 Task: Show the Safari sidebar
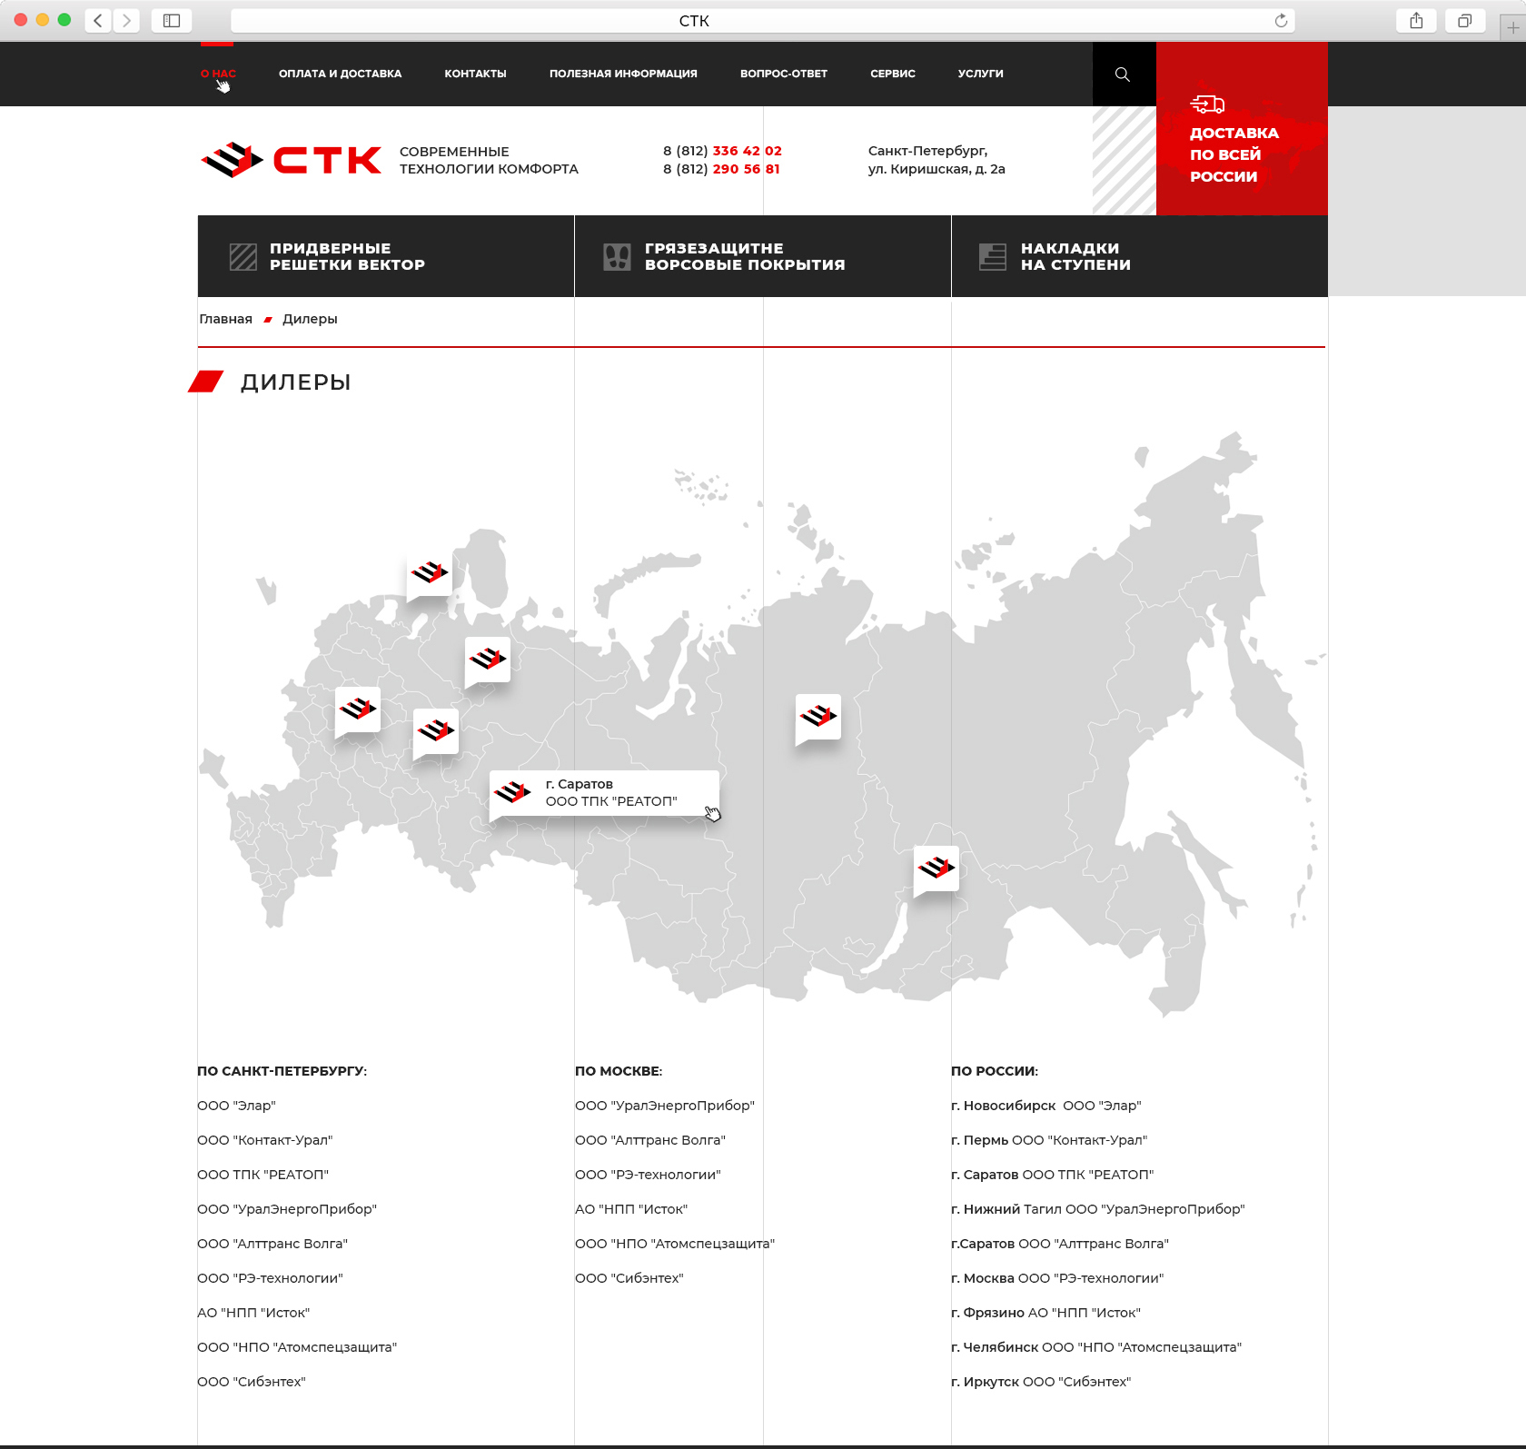[172, 20]
